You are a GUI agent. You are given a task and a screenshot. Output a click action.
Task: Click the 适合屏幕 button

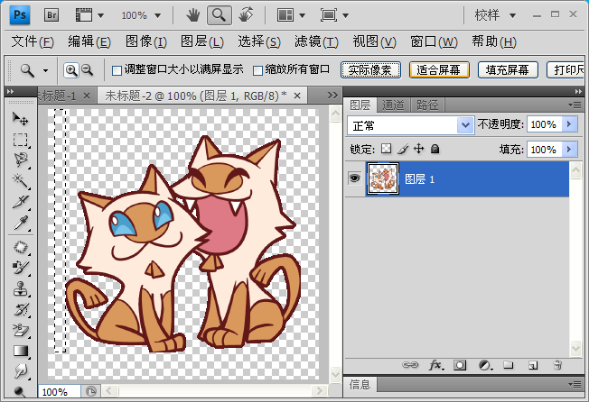[x=439, y=70]
